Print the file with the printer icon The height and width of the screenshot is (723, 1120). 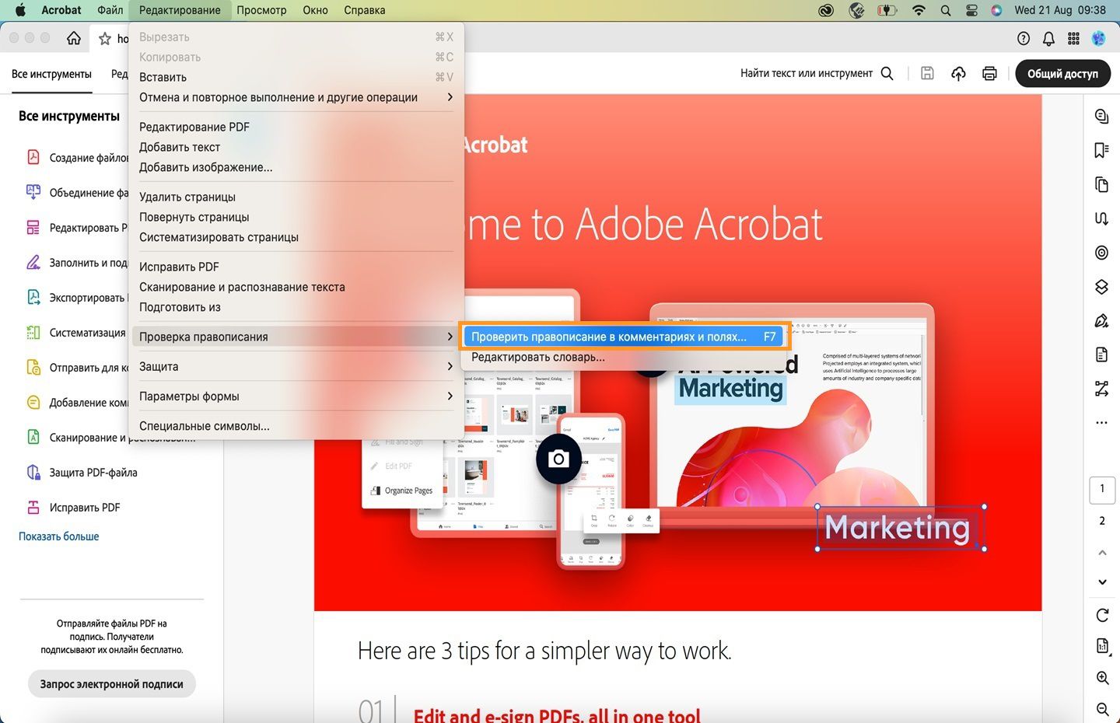[989, 73]
